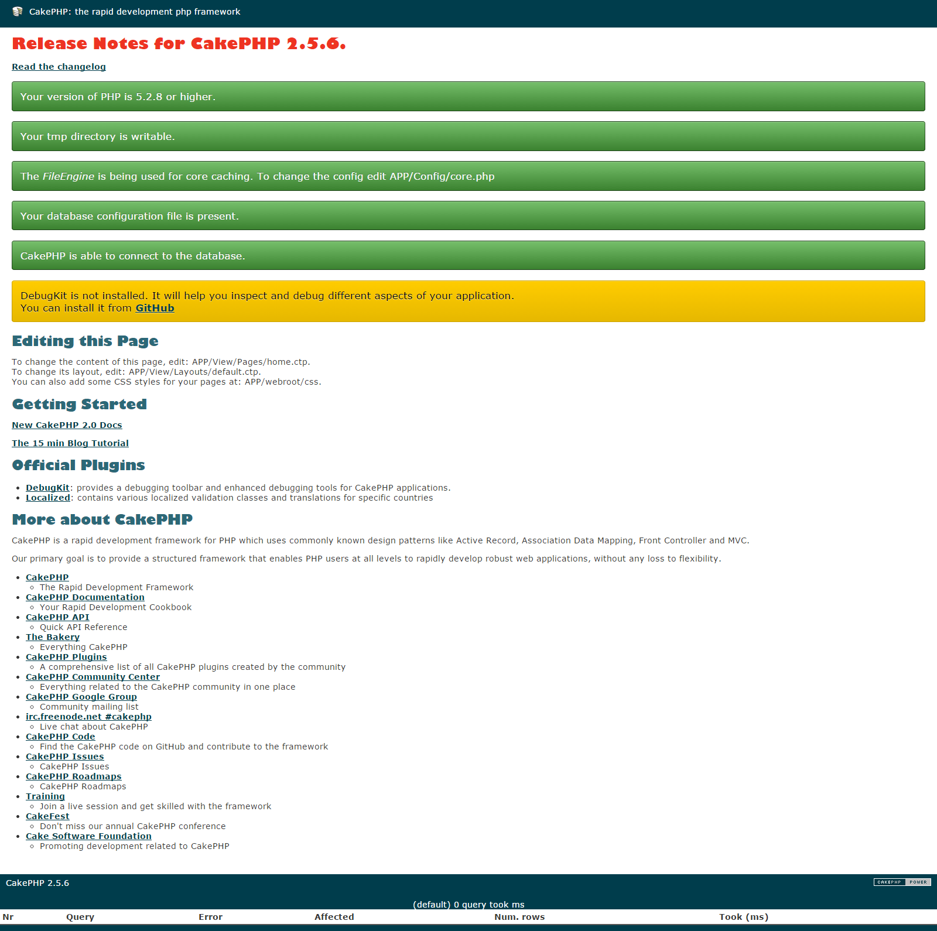This screenshot has width=937, height=931.
Task: Click the line mentioning APP/View/Pages/home.ctp
Action: click(x=161, y=362)
